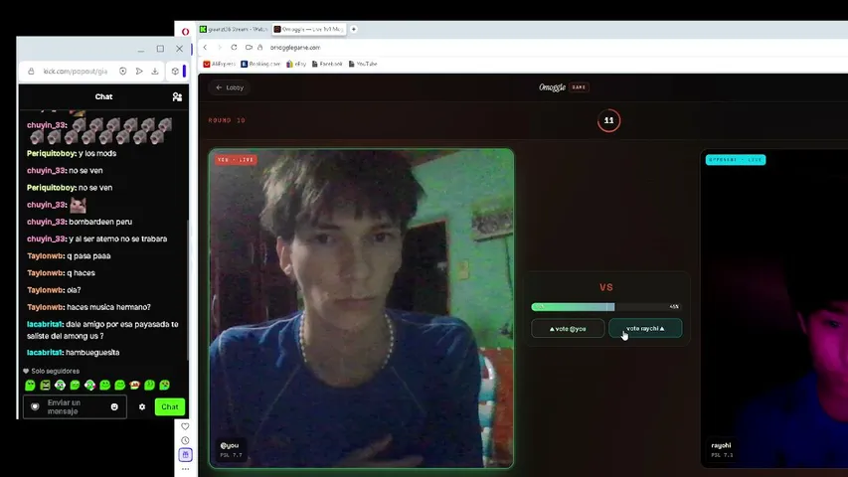Viewport: 848px width, 477px height.
Task: Send message with green Chat button
Action: click(170, 406)
